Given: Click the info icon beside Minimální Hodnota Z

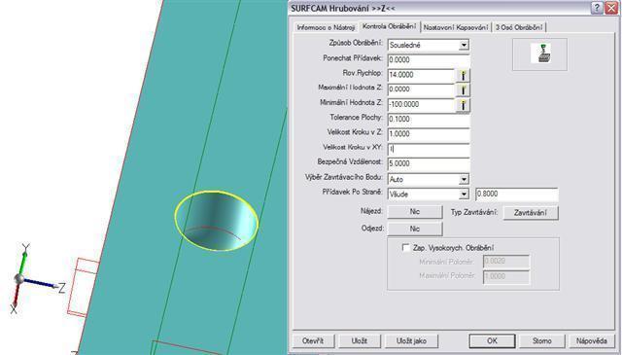Looking at the screenshot, I should pyautogui.click(x=463, y=105).
